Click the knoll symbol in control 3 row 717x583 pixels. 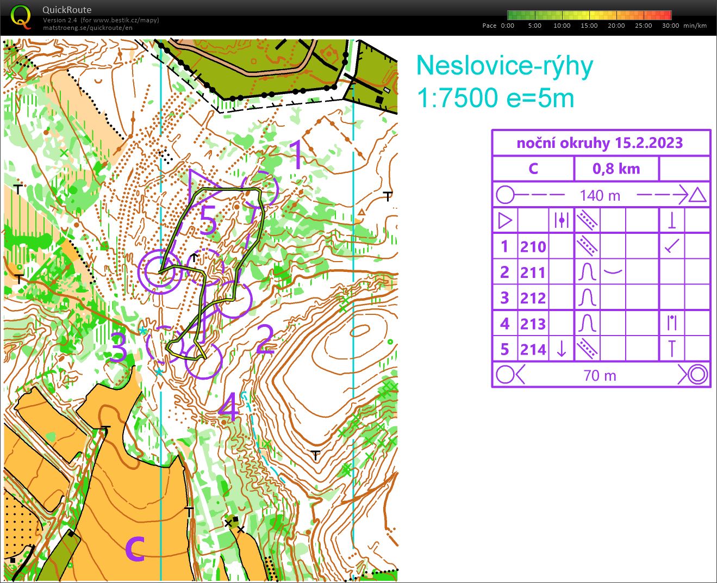[x=588, y=297]
